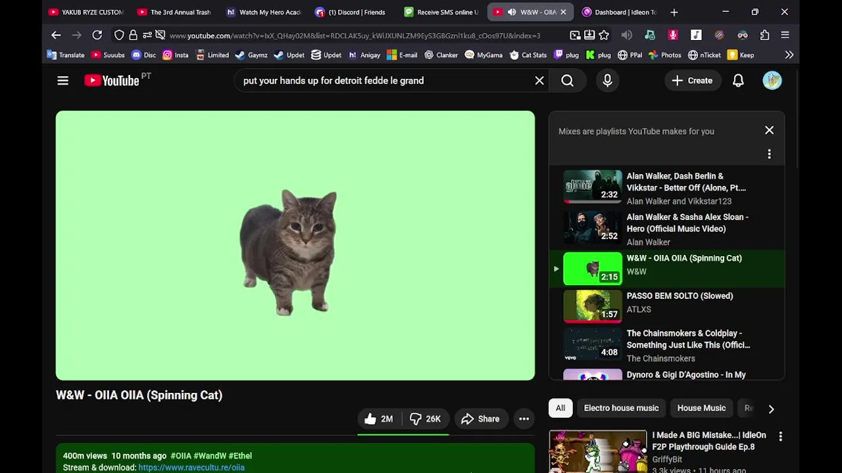This screenshot has height=473, width=842.
Task: Open the YouTube notifications bell
Action: [738, 81]
